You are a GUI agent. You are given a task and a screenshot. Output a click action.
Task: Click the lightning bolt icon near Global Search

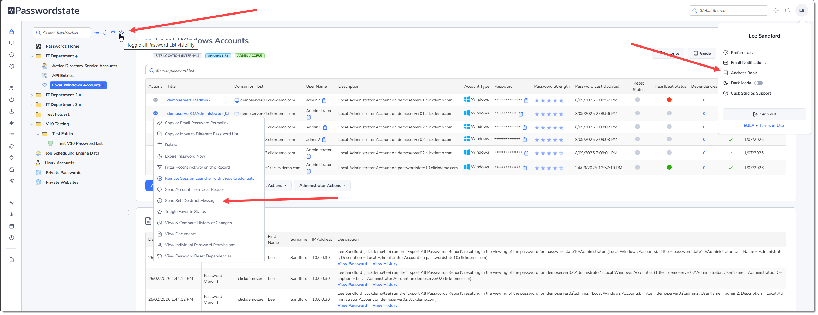[775, 11]
